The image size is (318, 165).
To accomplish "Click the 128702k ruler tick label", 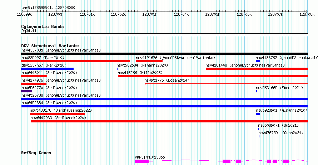I will pyautogui.click(x=118, y=15).
